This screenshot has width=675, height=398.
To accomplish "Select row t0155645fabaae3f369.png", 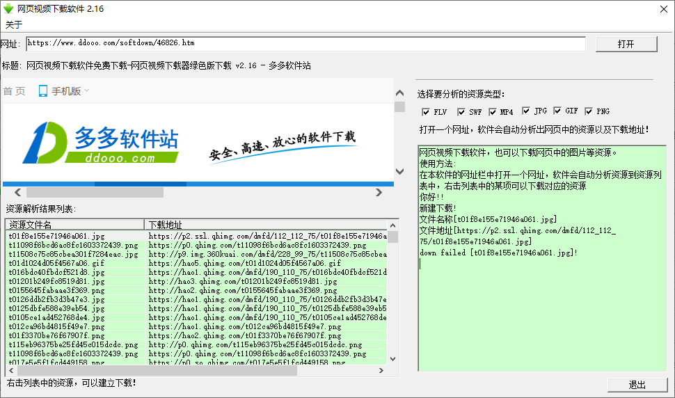I will [196, 290].
